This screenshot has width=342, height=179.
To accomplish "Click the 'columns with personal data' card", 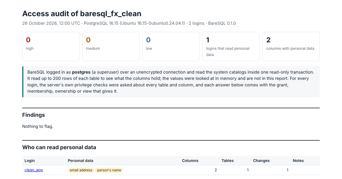I will 291,46.
